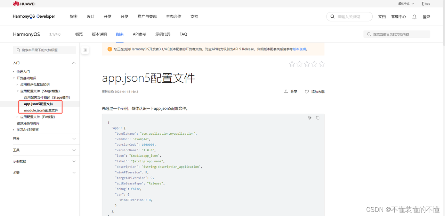
Task: Expand the 术语 section chevron
Action: point(74,173)
